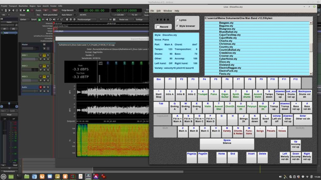Click the Master track gain slider
The height and width of the screenshot is (180, 321).
(x=30, y=48)
